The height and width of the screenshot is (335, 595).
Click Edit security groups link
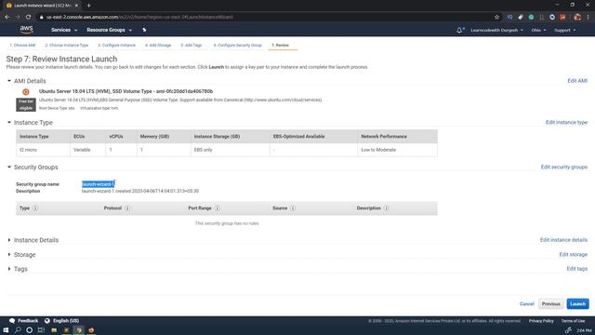[564, 167]
